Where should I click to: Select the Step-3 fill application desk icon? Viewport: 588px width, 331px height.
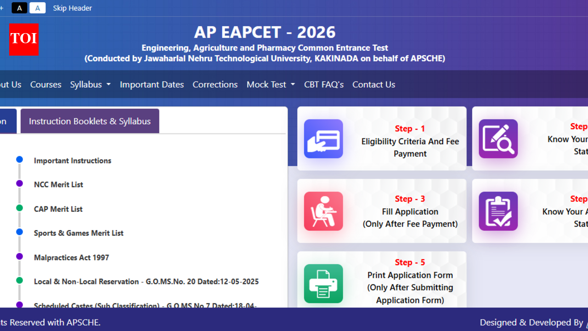pyautogui.click(x=323, y=211)
